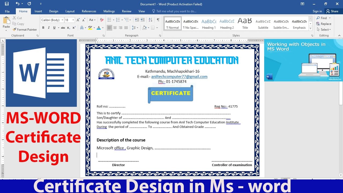Select the Format Painter tool

24,29
